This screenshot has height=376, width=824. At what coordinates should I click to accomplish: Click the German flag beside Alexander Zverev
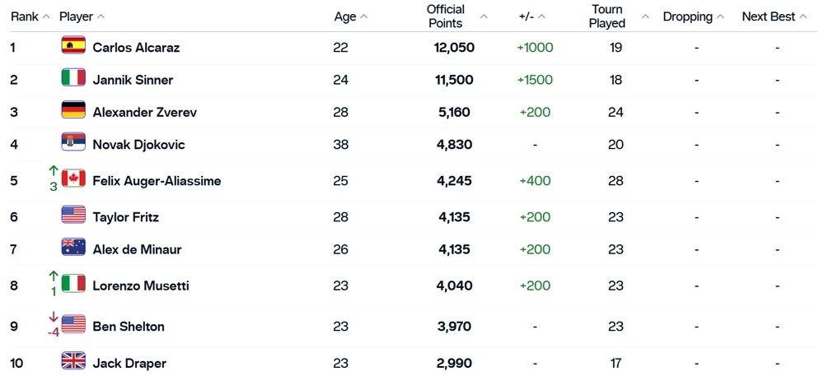click(73, 110)
